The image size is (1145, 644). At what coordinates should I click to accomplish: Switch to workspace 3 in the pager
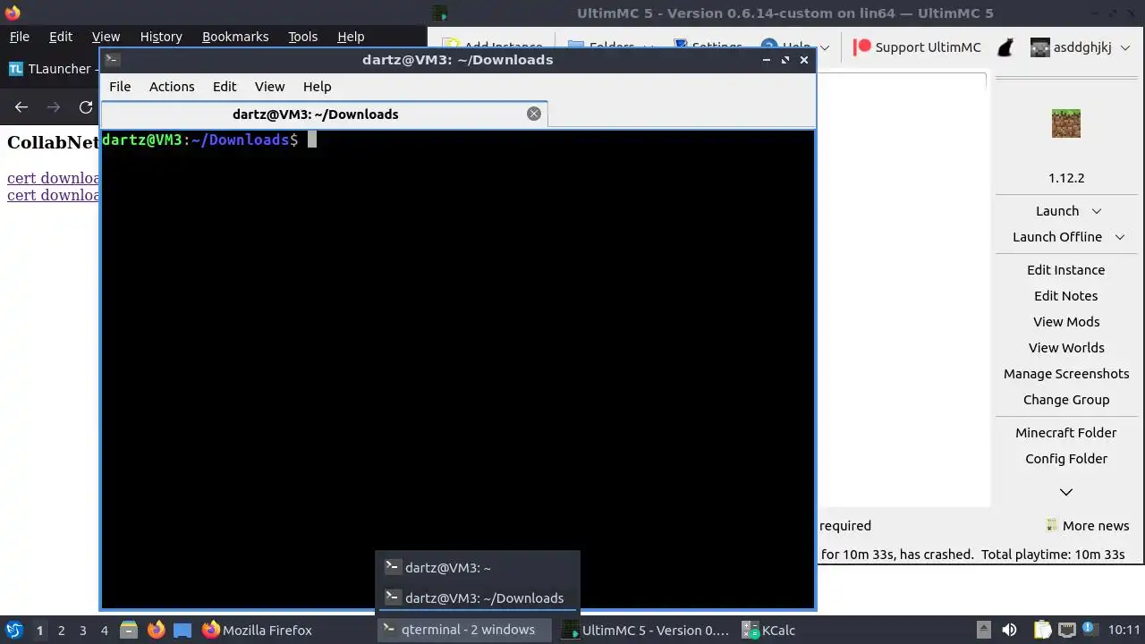pyautogui.click(x=82, y=631)
